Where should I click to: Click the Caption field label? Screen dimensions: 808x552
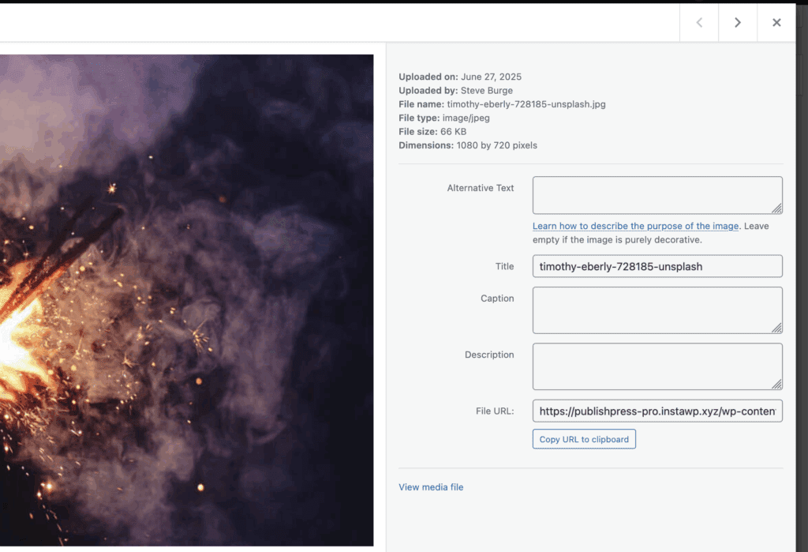tap(497, 299)
